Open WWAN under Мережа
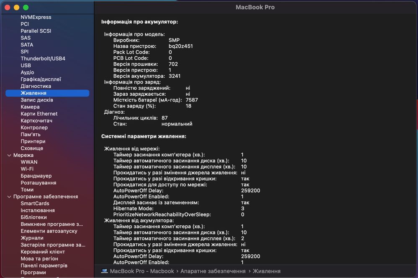Screen dimensions: 418x278 tap(29, 162)
